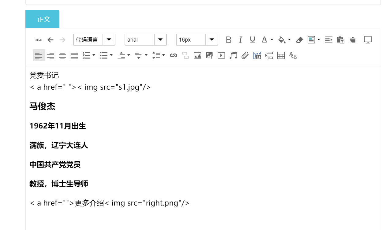Image resolution: width=386 pixels, height=230 pixels.
Task: Open the 代码语言 code language dropdown
Action: tap(94, 40)
